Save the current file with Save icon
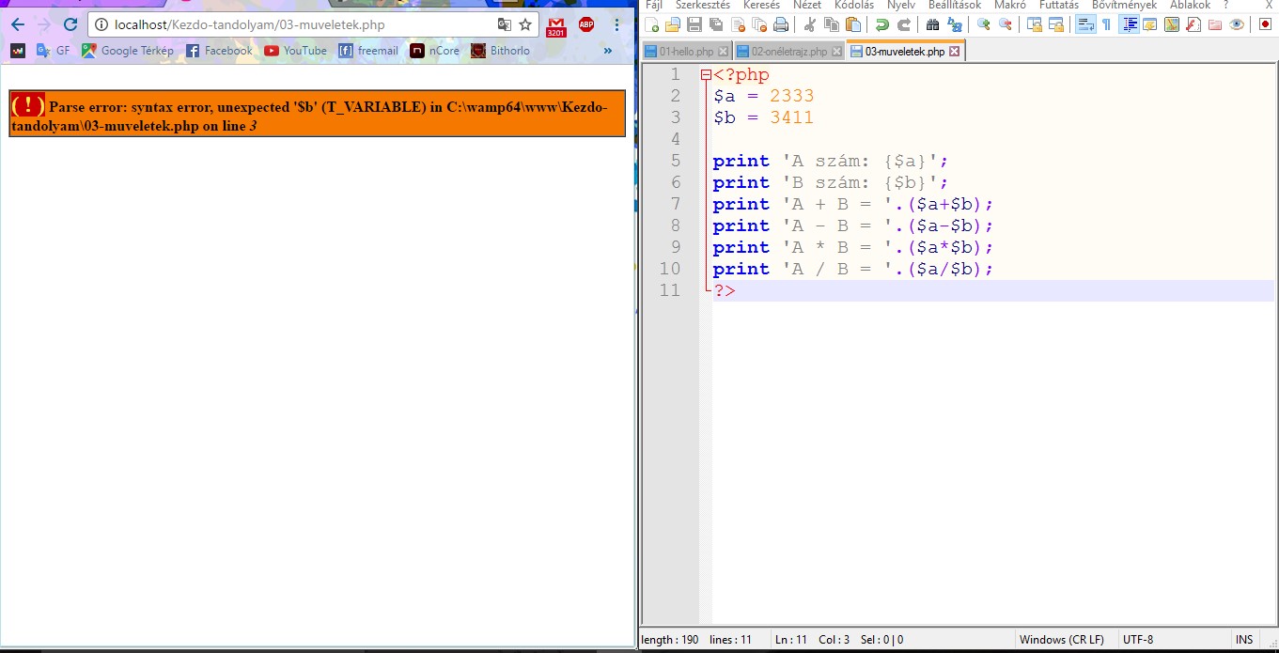This screenshot has height=653, width=1279. pyautogui.click(x=694, y=24)
